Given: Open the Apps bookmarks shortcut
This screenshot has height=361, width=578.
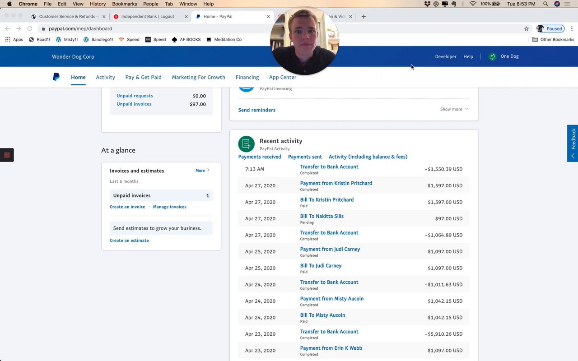Looking at the screenshot, I should 14,40.
